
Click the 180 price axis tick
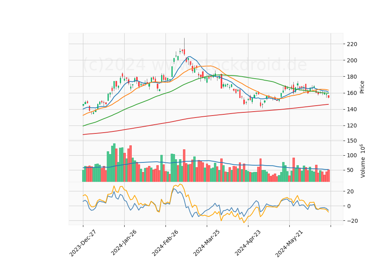click(x=352, y=77)
